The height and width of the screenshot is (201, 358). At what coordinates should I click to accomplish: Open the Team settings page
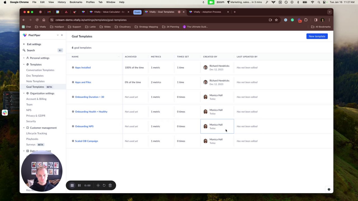coord(29,104)
